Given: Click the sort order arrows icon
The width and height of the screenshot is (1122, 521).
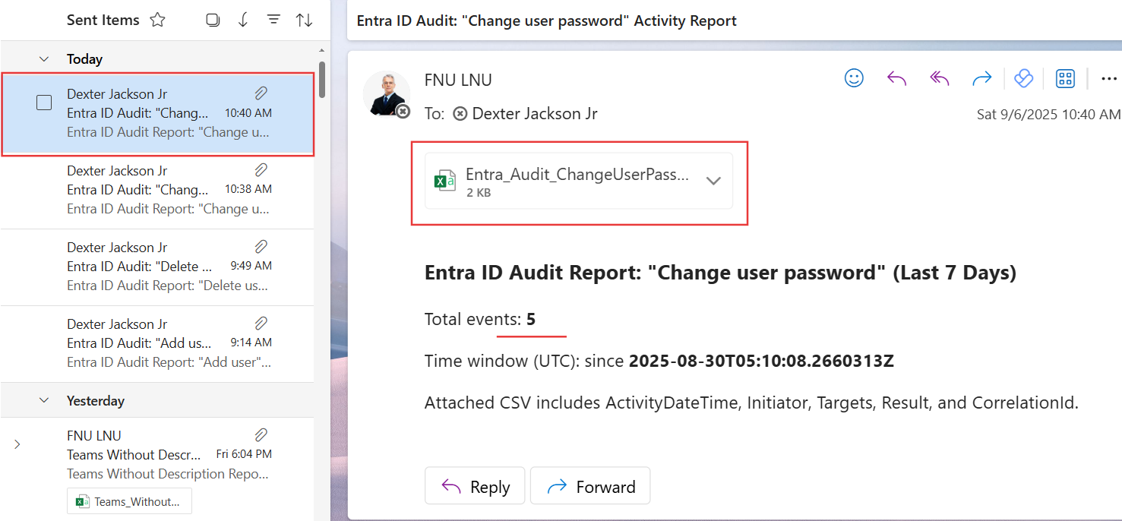Looking at the screenshot, I should (x=304, y=21).
